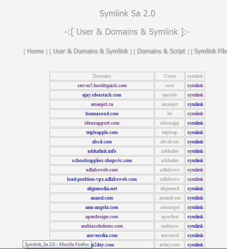Visit schoolsupplies.shopc4c.com domain link
The width and height of the screenshot is (227, 249).
pyautogui.click(x=102, y=160)
